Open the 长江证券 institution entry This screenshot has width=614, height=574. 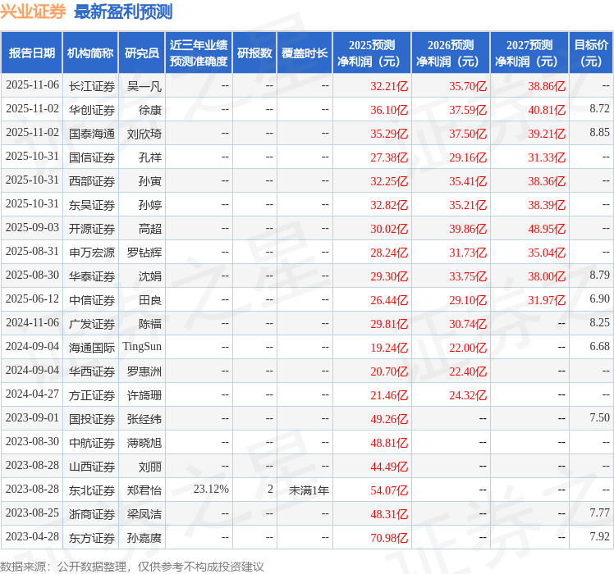click(92, 86)
